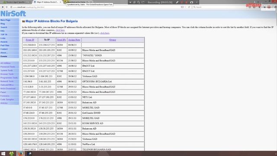
Task: Open the Windows Start menu
Action: tap(3, 153)
